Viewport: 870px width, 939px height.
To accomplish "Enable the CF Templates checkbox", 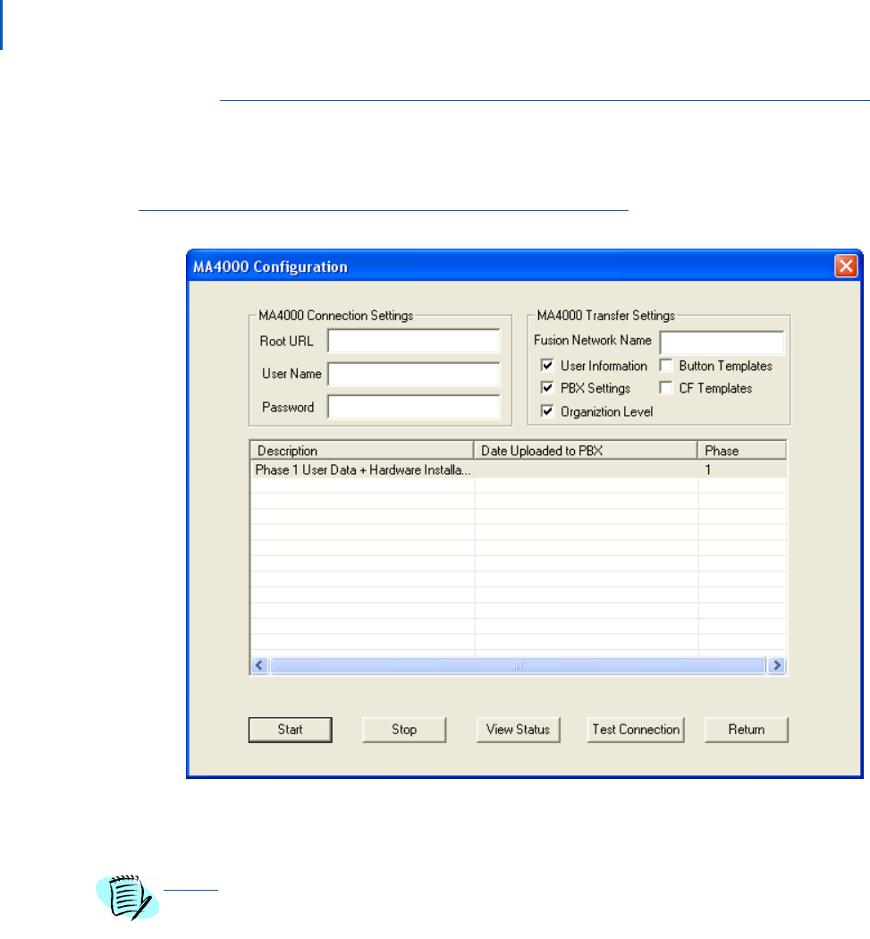I will pos(666,388).
